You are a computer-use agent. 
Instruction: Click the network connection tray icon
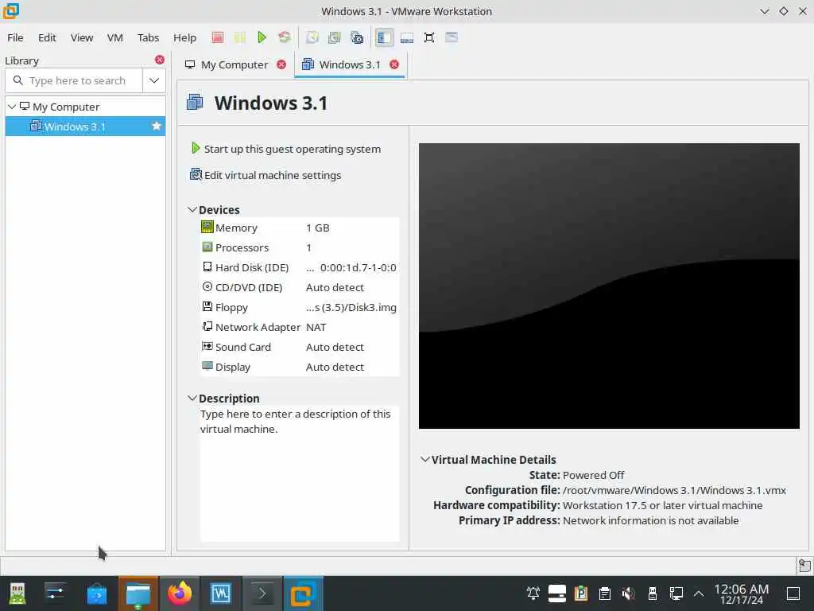point(676,593)
